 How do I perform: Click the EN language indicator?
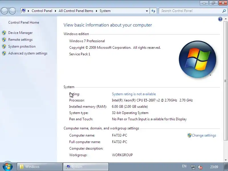tap(184, 166)
